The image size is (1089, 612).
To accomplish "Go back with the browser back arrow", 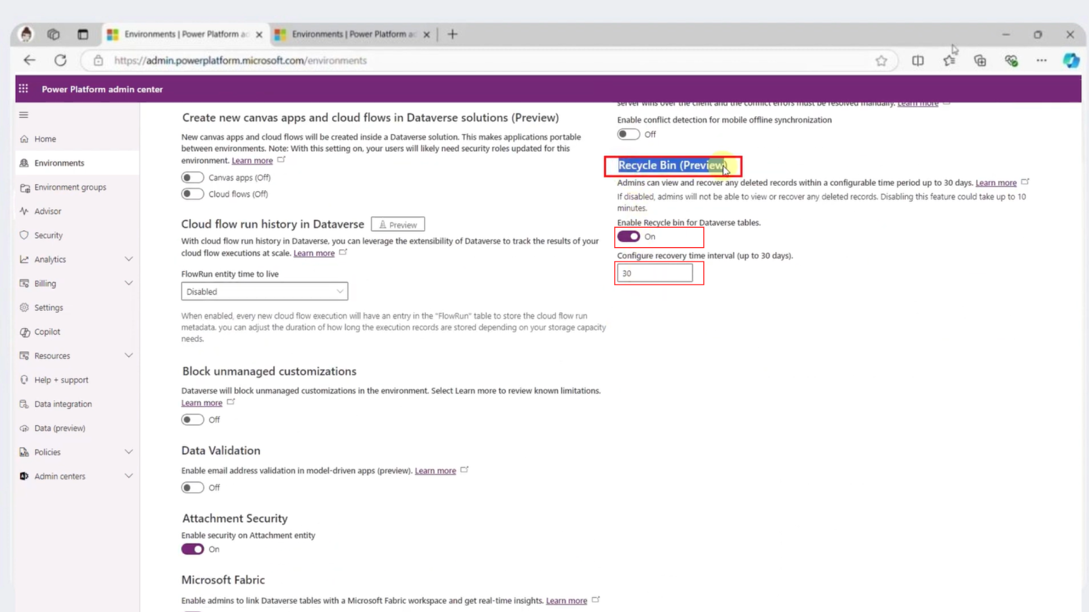I will (x=29, y=60).
